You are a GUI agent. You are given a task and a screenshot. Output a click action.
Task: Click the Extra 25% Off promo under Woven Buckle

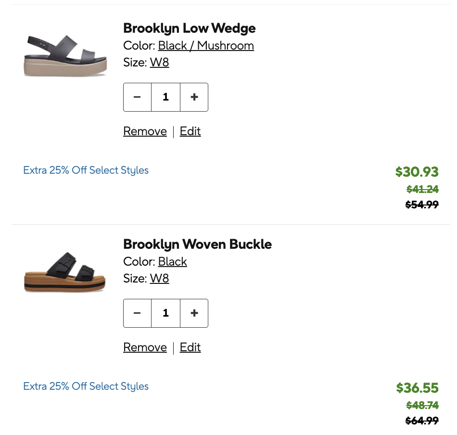(86, 386)
